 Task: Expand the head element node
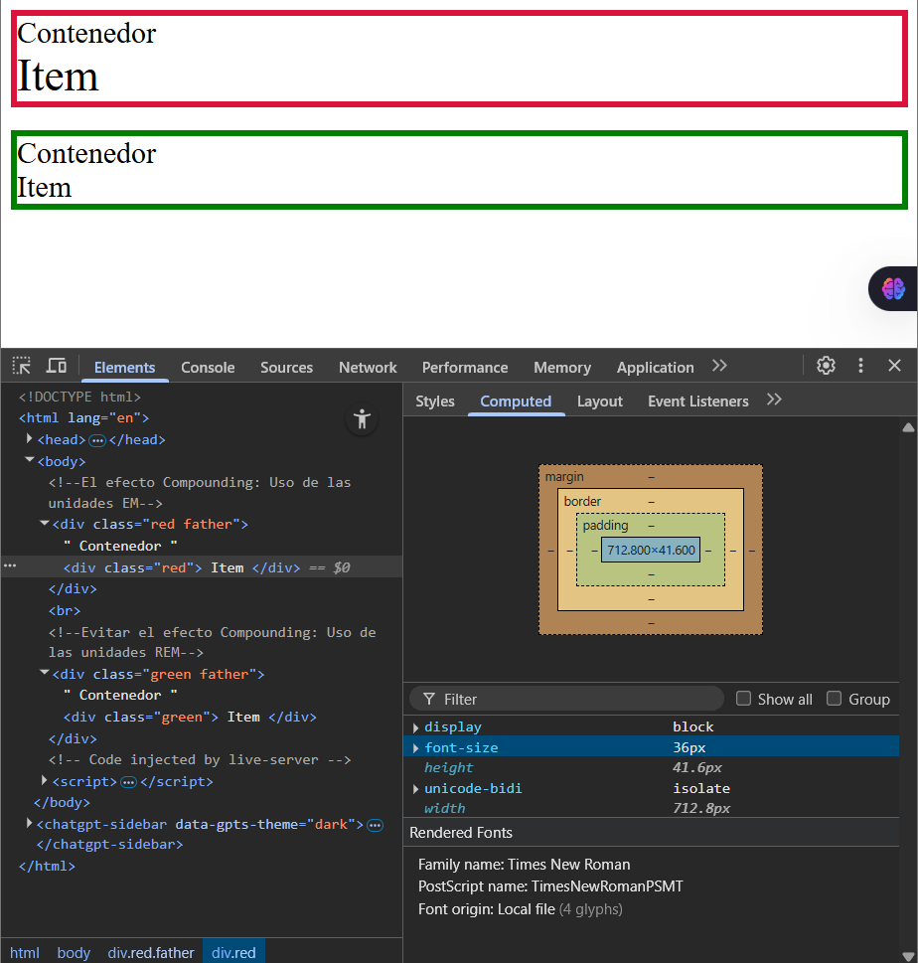(29, 439)
